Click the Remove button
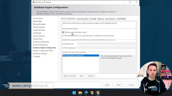 tap(91, 76)
